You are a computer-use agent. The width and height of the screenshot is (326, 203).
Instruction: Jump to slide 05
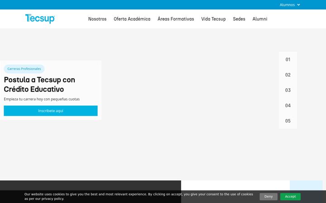(x=288, y=121)
